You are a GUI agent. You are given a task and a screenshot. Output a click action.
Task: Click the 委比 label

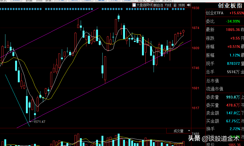[x=210, y=21]
